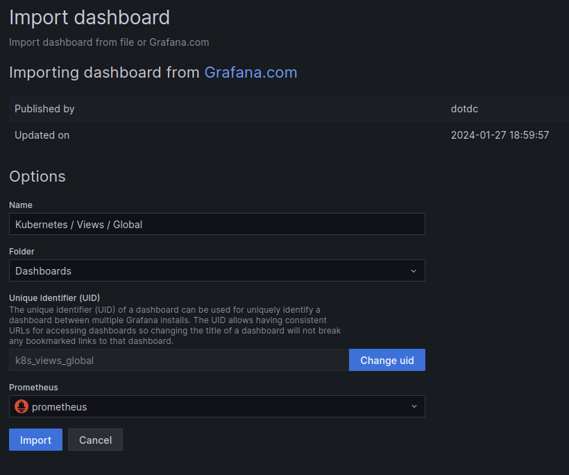Click the blue Import button
569x475 pixels.
[x=35, y=440]
